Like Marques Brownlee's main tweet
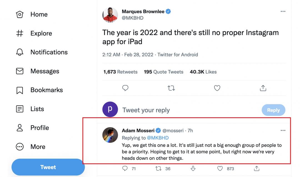The image size is (300, 177). pyautogui.click(x=217, y=88)
